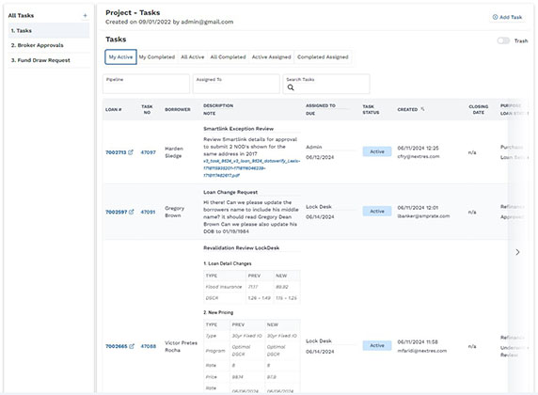Click Active status badge for Harden Sledge
The width and height of the screenshot is (538, 395).
pyautogui.click(x=377, y=151)
